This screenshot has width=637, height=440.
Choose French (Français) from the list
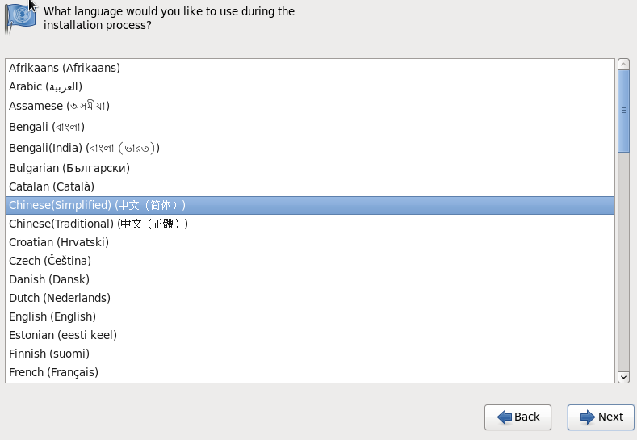pyautogui.click(x=310, y=372)
